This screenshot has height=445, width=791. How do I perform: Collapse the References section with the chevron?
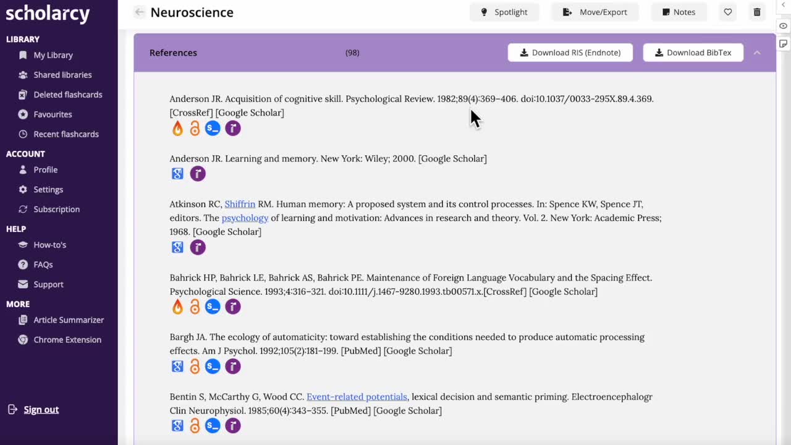pos(757,53)
